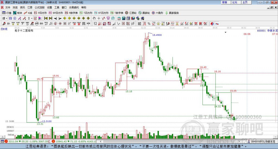Viewport: 278px width, 149px height.
Task: Open the 六角形 hexagon tool
Action: click(x=157, y=13)
